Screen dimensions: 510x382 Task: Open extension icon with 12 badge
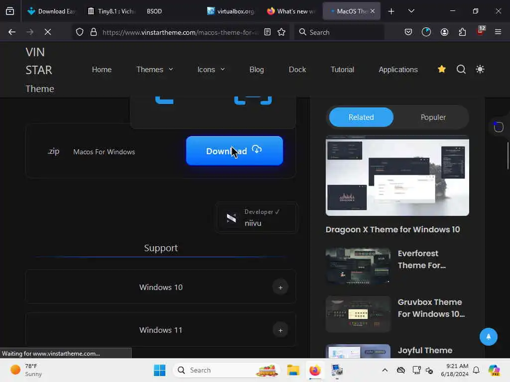point(481,31)
